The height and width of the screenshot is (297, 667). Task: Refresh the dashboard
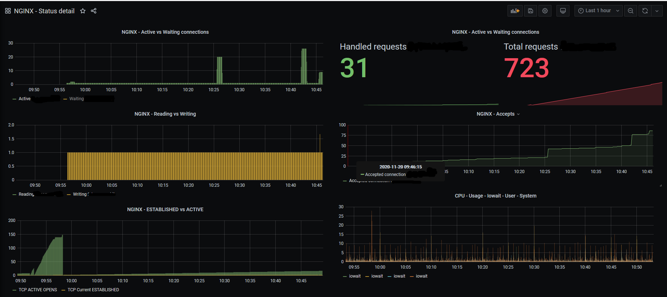(x=645, y=11)
